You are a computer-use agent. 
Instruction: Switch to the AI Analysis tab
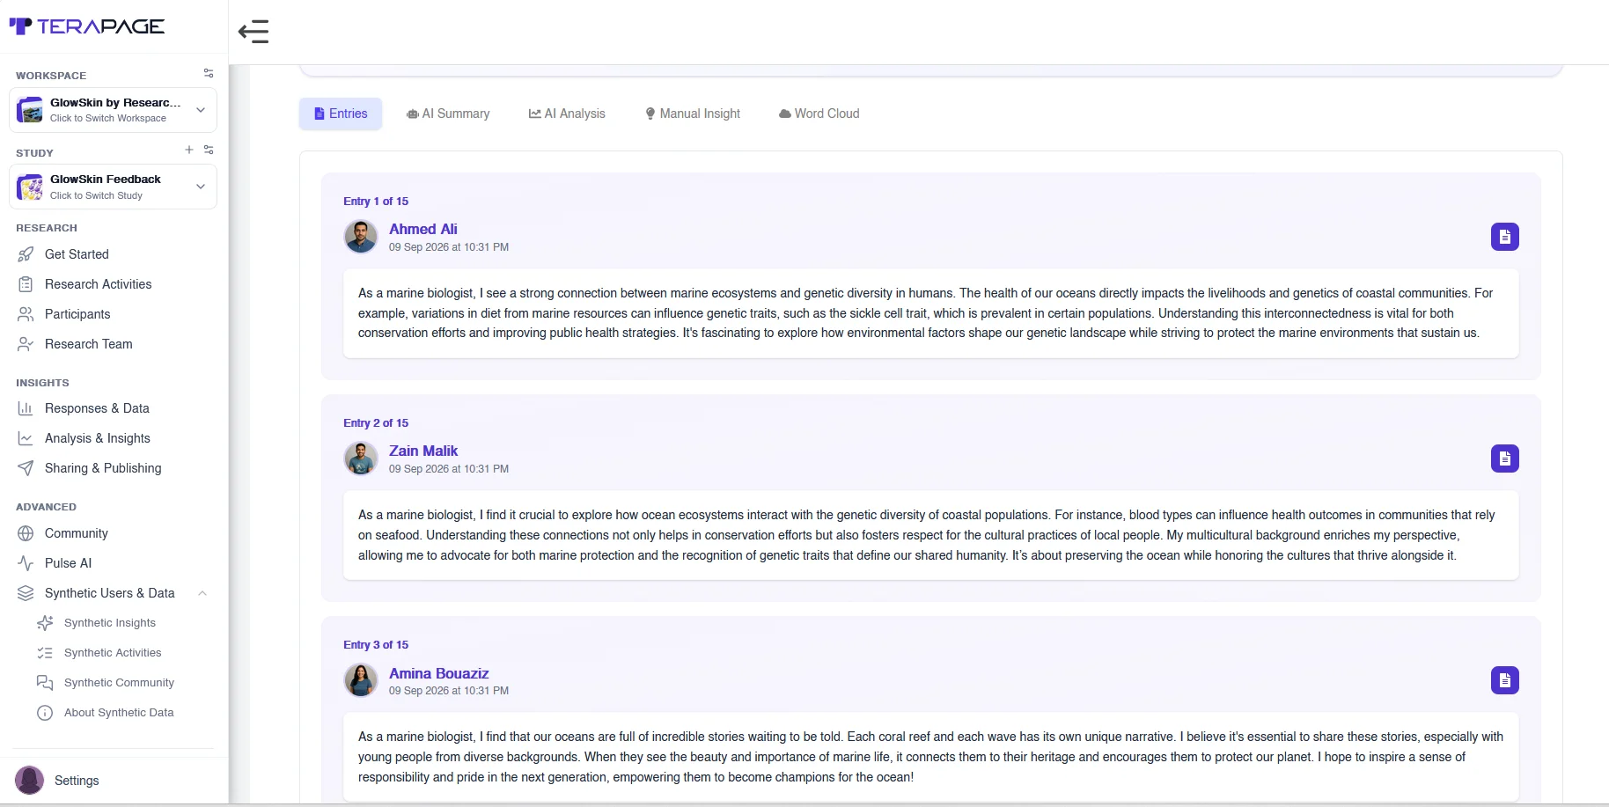[x=567, y=114]
